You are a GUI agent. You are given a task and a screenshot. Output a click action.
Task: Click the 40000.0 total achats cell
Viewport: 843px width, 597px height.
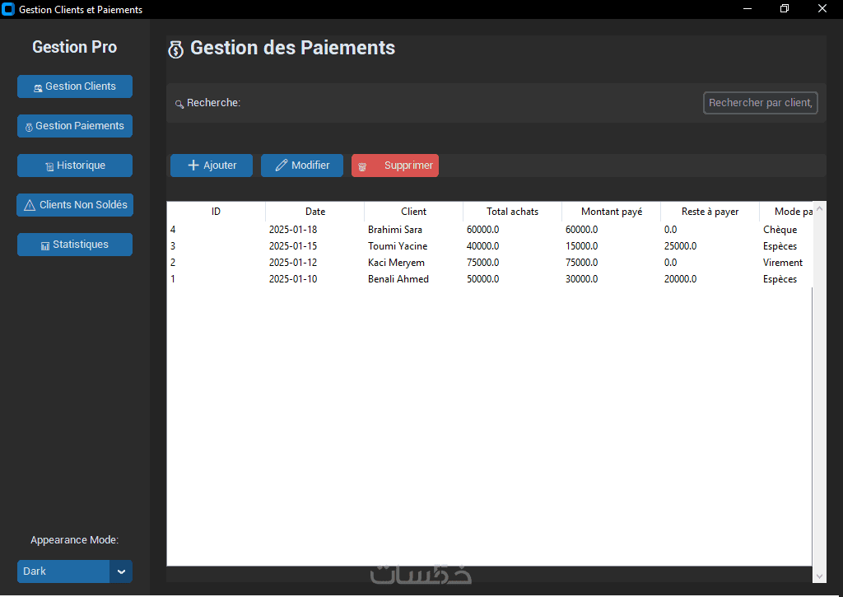482,246
